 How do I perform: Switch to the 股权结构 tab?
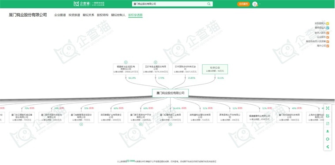click(103, 15)
